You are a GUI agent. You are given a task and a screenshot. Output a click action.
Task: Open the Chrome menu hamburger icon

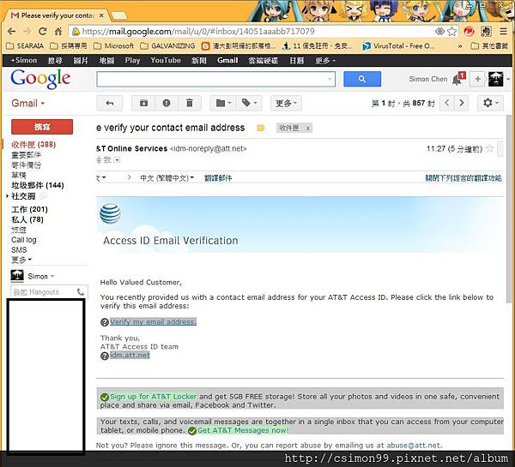pyautogui.click(x=503, y=32)
